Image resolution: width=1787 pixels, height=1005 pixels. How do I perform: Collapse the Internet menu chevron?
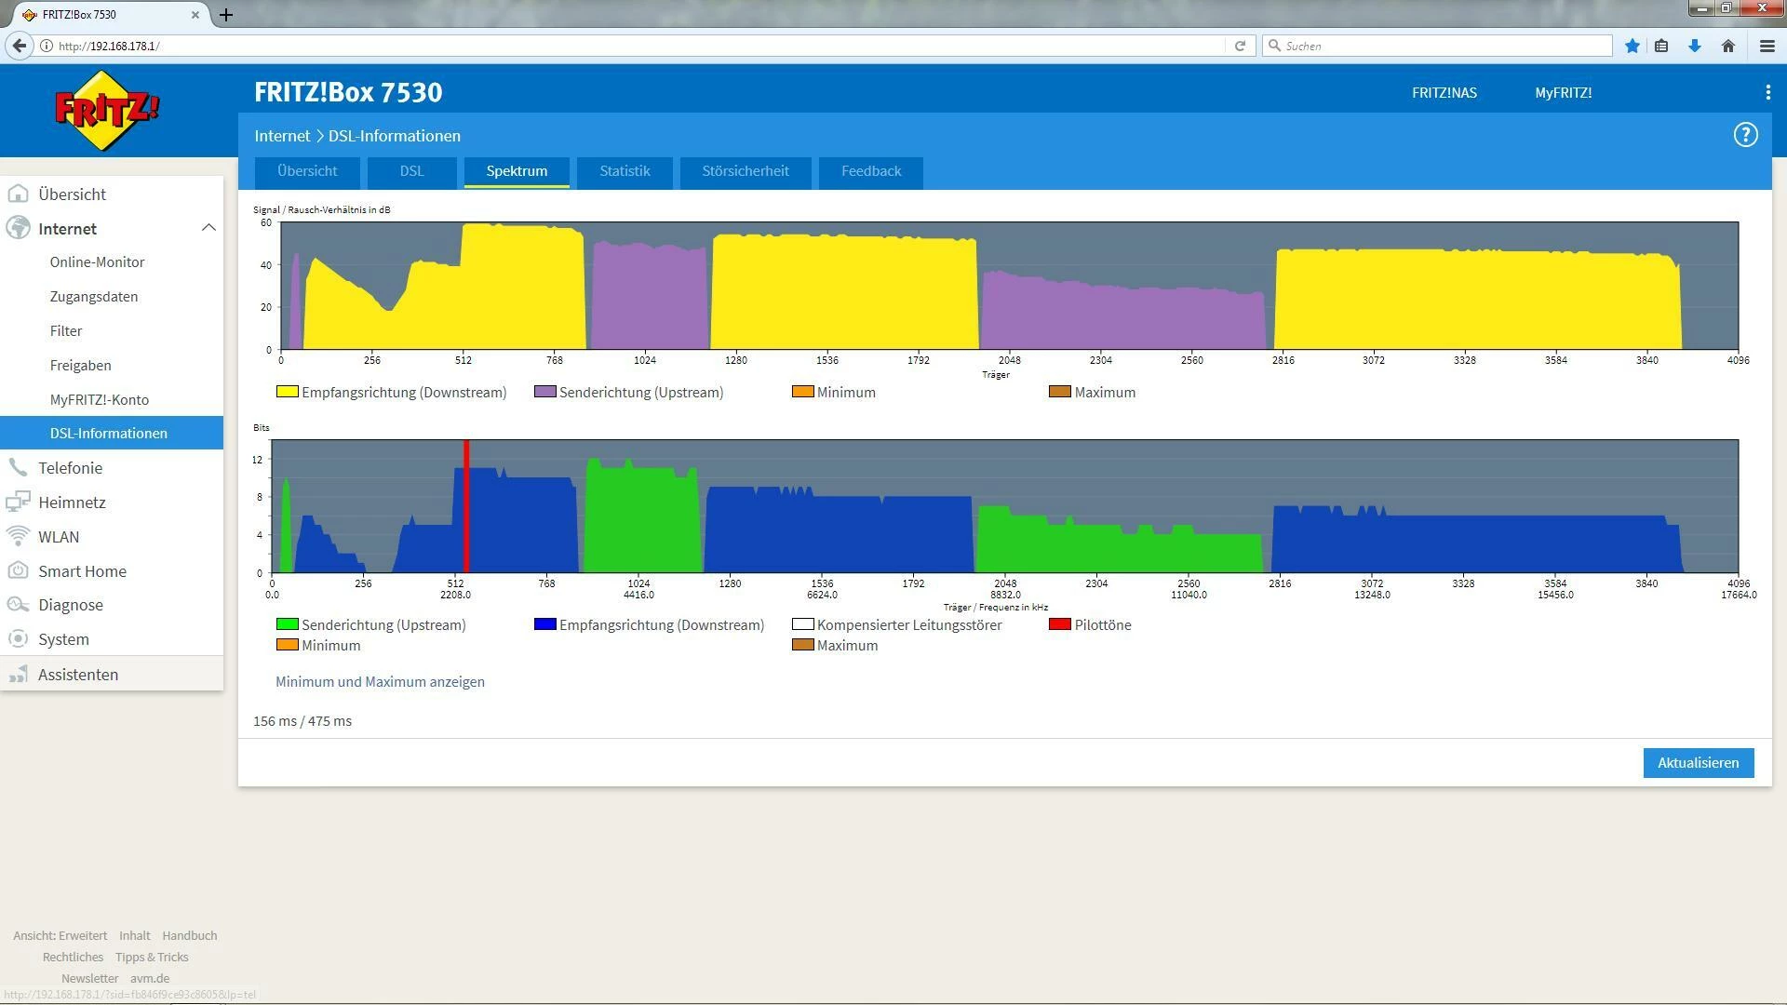click(208, 228)
